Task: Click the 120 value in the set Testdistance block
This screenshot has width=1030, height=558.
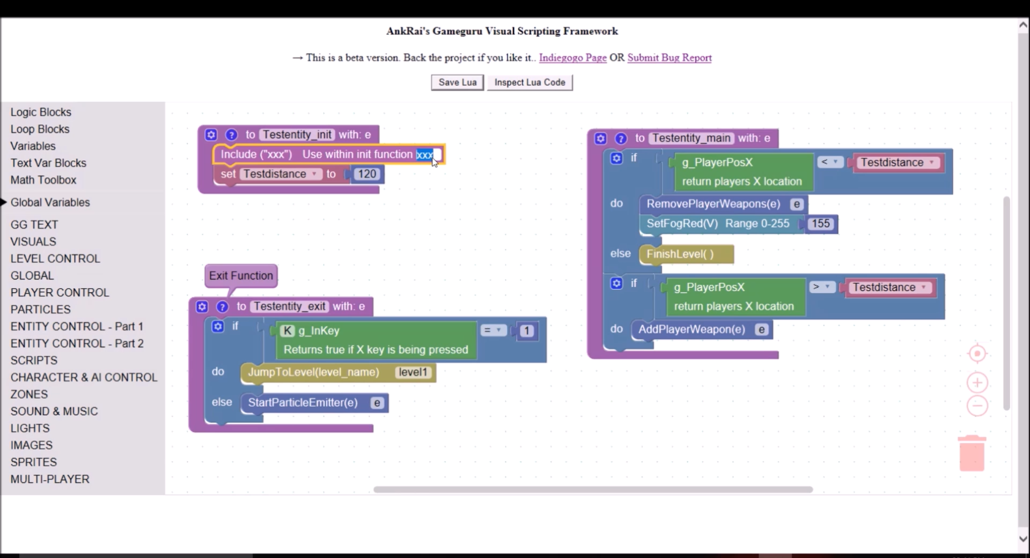Action: [x=366, y=174]
